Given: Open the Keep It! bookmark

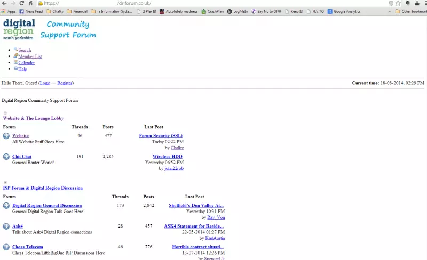Looking at the screenshot, I should coord(294,11).
